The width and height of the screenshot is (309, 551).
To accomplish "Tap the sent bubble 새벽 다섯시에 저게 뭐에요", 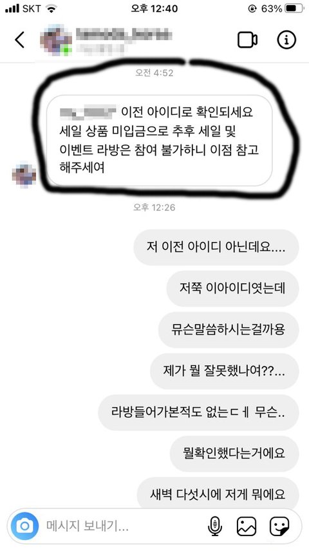I will 218,494.
